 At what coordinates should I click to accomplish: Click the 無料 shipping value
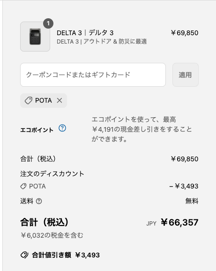(x=192, y=201)
